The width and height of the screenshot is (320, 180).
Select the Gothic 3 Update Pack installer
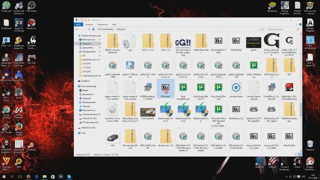pos(289,44)
